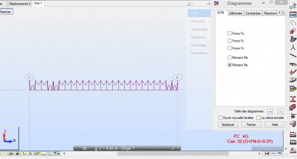Toggle local systems display icon

30,153
